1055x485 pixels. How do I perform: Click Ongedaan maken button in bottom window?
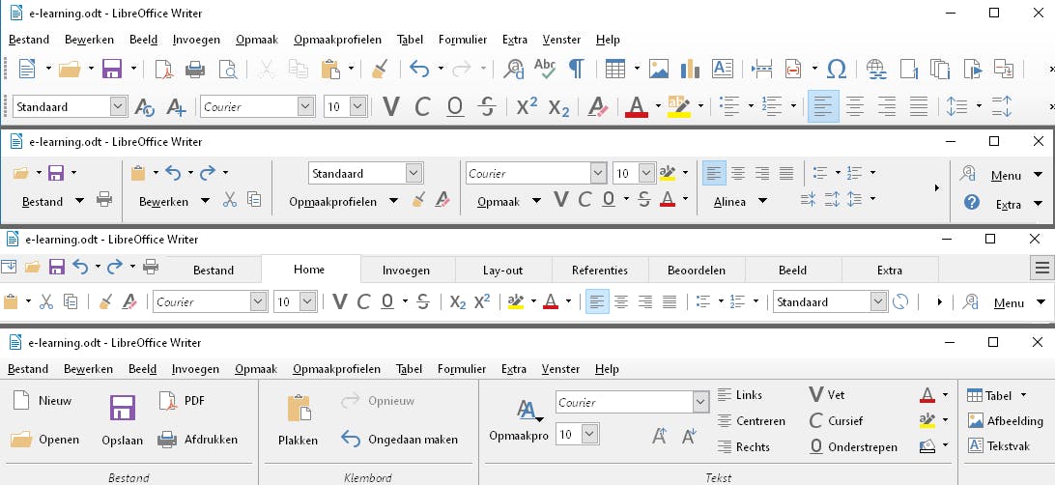coord(400,440)
